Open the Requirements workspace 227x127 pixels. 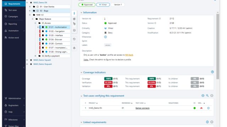click(x=14, y=4)
